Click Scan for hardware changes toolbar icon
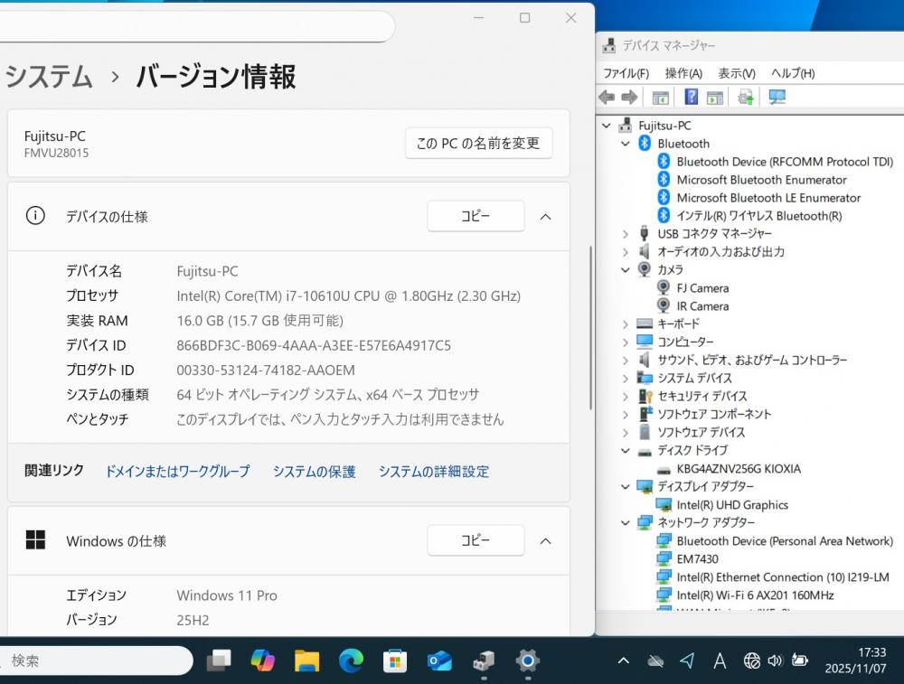Screen dimensions: 904x684 coord(777,98)
